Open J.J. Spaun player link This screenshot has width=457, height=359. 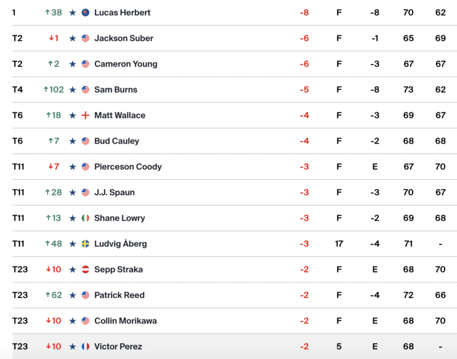115,192
